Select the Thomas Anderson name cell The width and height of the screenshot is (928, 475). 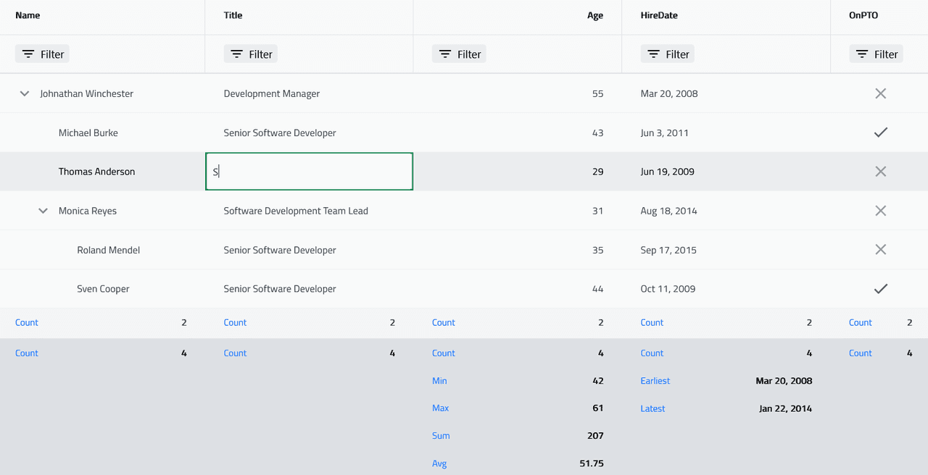102,172
